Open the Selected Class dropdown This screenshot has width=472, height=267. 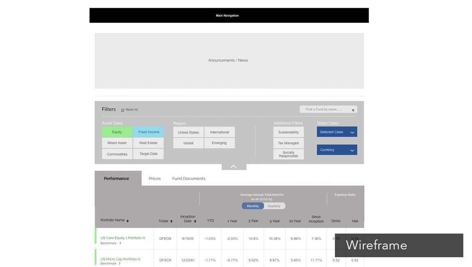pos(337,132)
